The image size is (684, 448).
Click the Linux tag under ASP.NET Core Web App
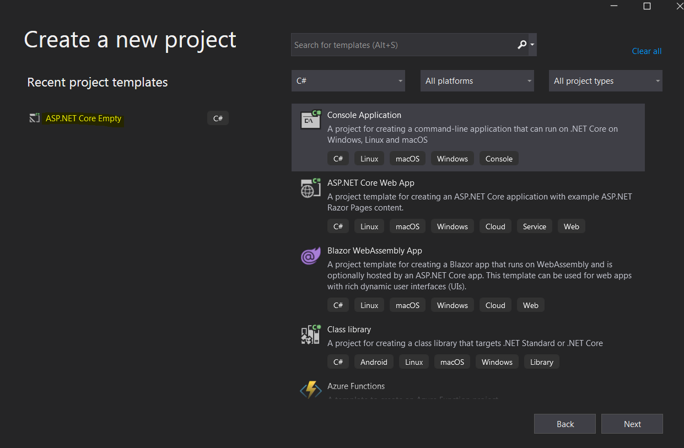pos(369,226)
